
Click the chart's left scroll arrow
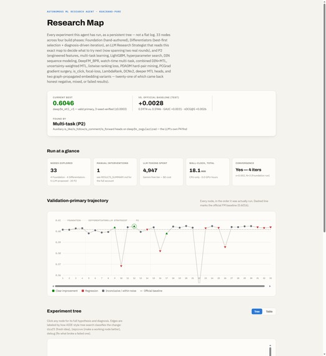click(54, 286)
